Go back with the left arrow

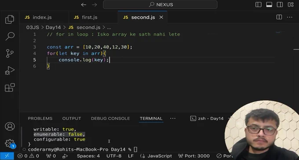(x=84, y=4)
